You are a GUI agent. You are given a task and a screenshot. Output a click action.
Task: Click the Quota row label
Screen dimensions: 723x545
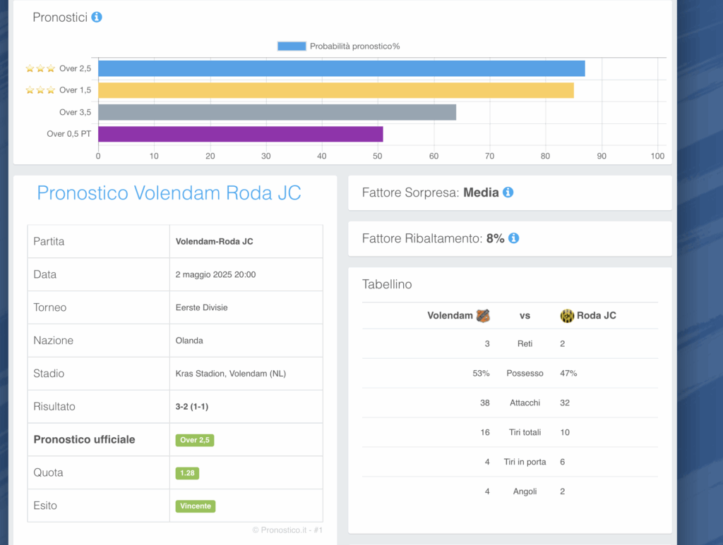(49, 472)
